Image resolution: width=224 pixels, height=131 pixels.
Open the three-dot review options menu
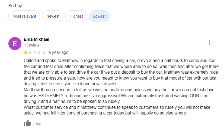(209, 42)
